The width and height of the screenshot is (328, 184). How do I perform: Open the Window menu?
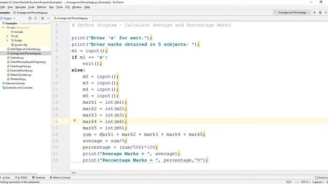tap(77, 7)
